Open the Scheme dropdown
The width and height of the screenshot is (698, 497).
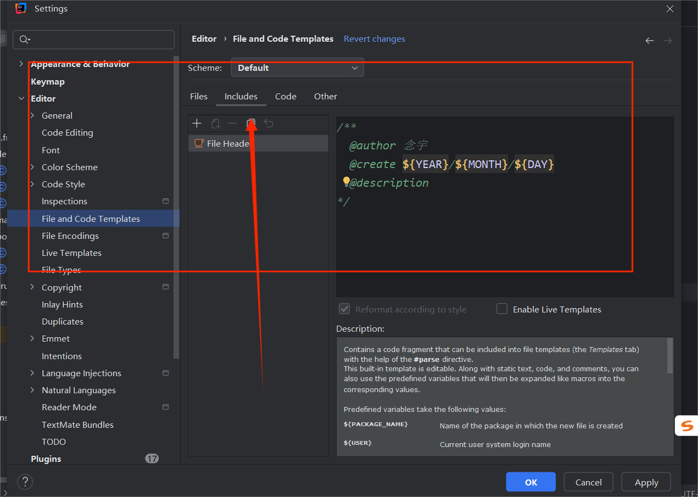(297, 68)
